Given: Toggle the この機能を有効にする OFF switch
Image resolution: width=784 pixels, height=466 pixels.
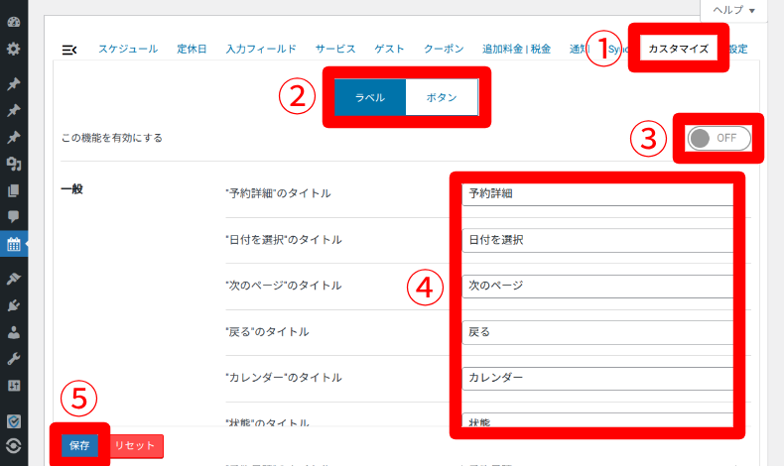Looking at the screenshot, I should pyautogui.click(x=719, y=138).
